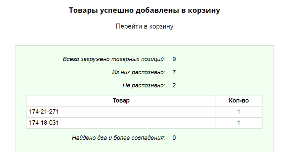
Task: Select the unrecognized items count 2
Action: [174, 85]
